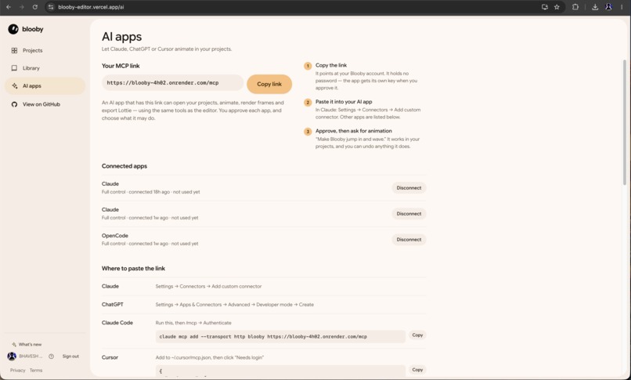Click the Library book icon

tap(15, 68)
